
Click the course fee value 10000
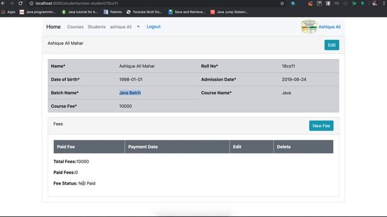[x=125, y=106]
